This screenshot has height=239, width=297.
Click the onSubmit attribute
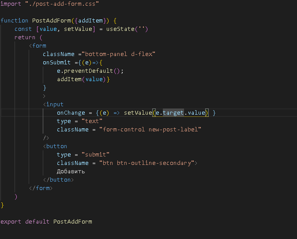pyautogui.click(x=56, y=63)
